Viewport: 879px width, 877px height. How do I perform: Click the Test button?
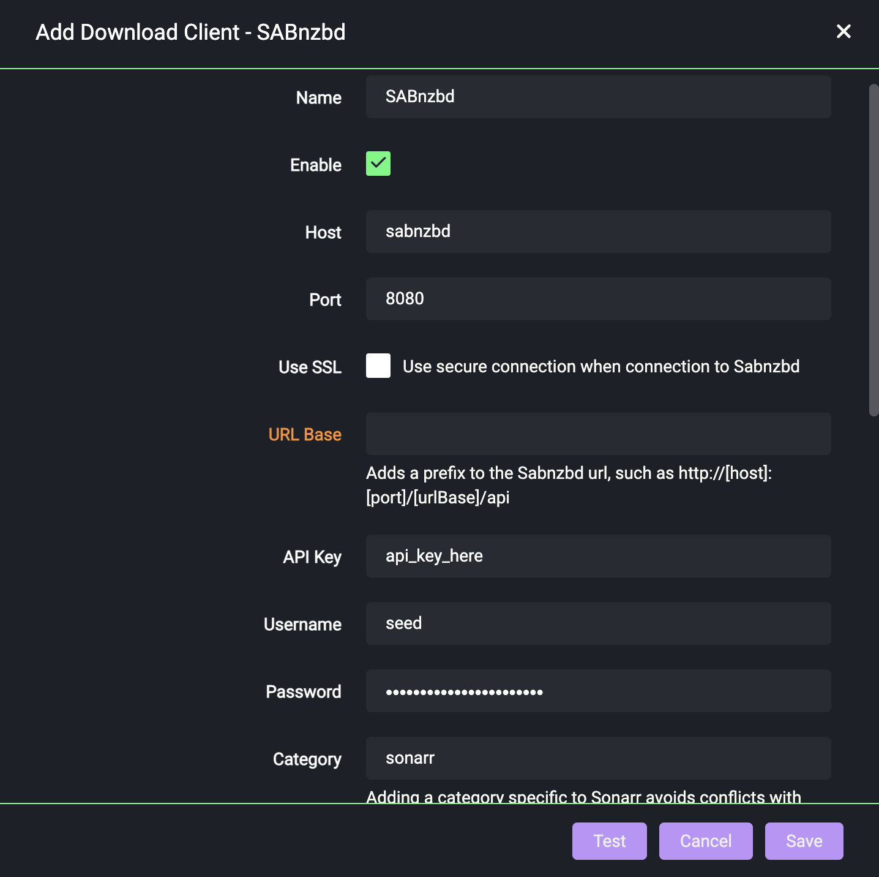[608, 841]
